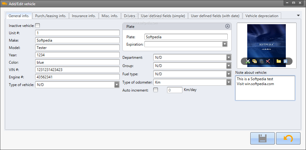The image size is (306, 150).
Task: Open User defined fields (with date) tab
Action: click(x=215, y=16)
